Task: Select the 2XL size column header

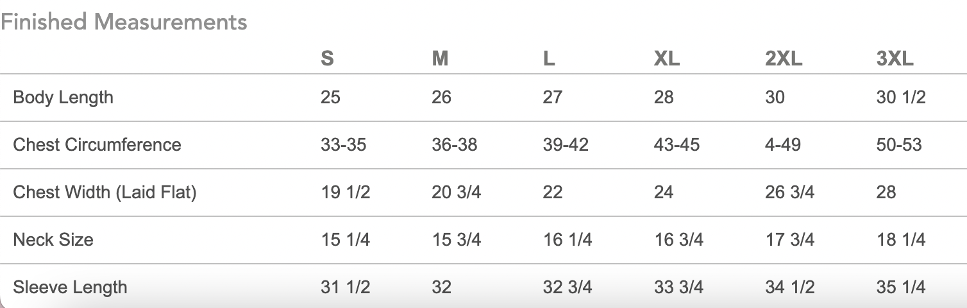Action: (x=784, y=59)
